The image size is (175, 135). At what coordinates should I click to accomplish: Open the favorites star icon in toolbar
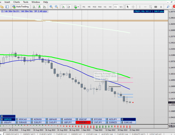pyautogui.click(x=2, y=7)
